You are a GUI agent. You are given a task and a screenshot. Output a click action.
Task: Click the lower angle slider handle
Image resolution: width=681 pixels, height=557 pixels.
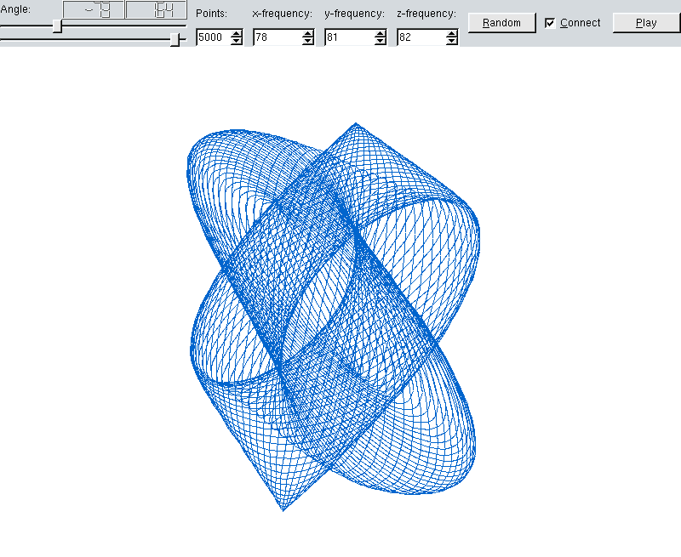[x=175, y=39]
